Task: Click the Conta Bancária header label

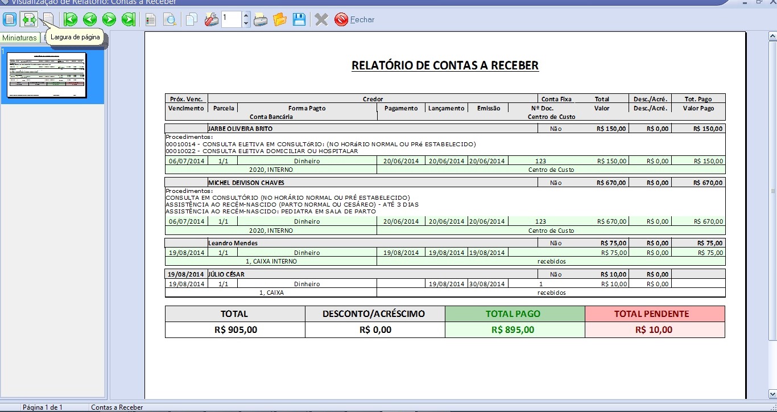Action: [x=271, y=117]
